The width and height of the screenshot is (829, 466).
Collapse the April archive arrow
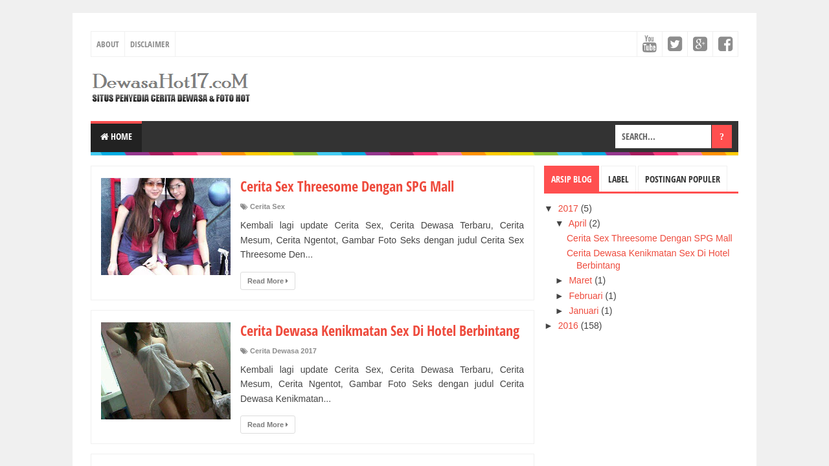[x=560, y=223]
